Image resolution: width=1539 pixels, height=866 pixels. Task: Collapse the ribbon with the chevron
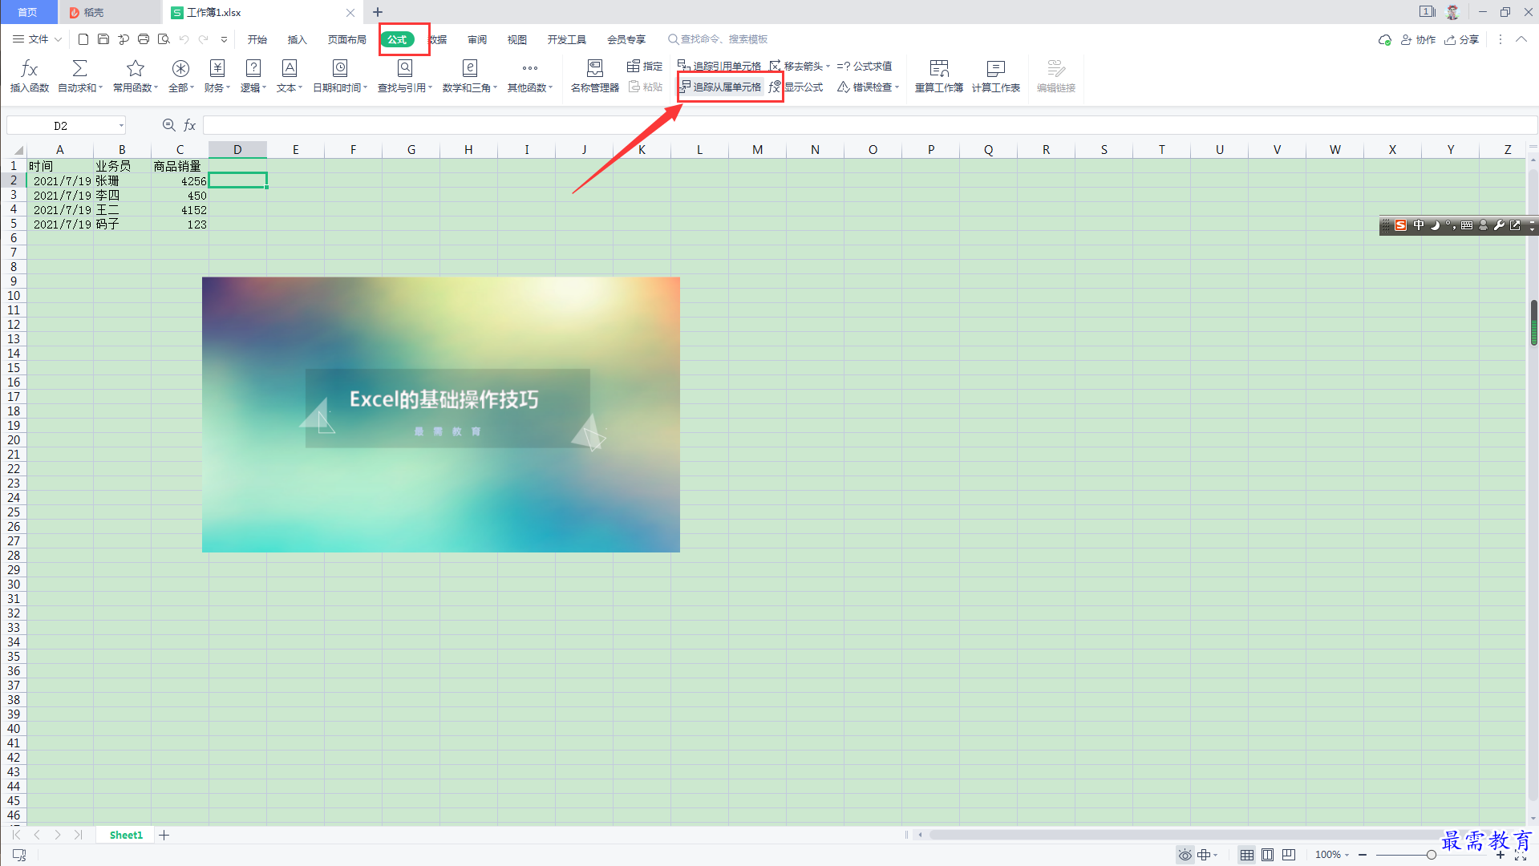click(1521, 39)
